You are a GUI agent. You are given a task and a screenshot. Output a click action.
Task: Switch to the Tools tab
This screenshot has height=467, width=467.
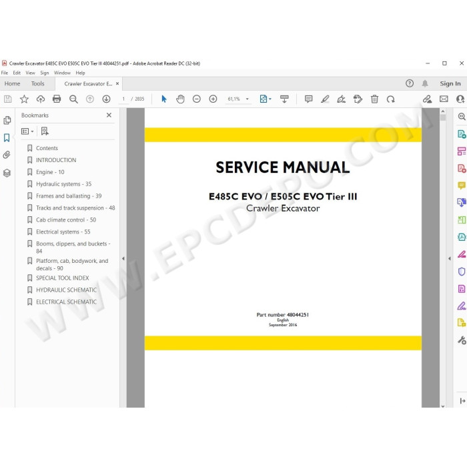37,83
